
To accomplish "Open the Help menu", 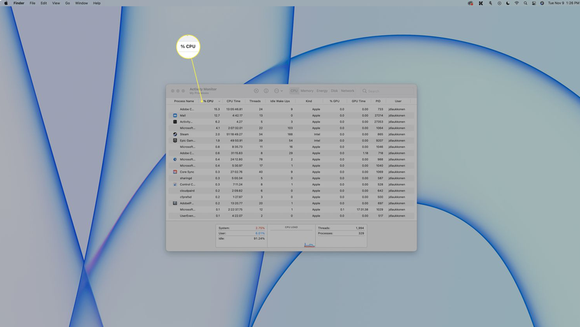I will (x=97, y=3).
